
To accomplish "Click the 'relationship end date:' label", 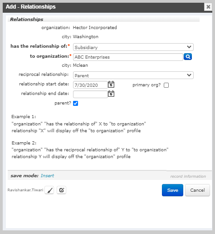I will pos(45,94).
